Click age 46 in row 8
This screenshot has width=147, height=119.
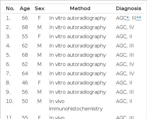[25, 83]
